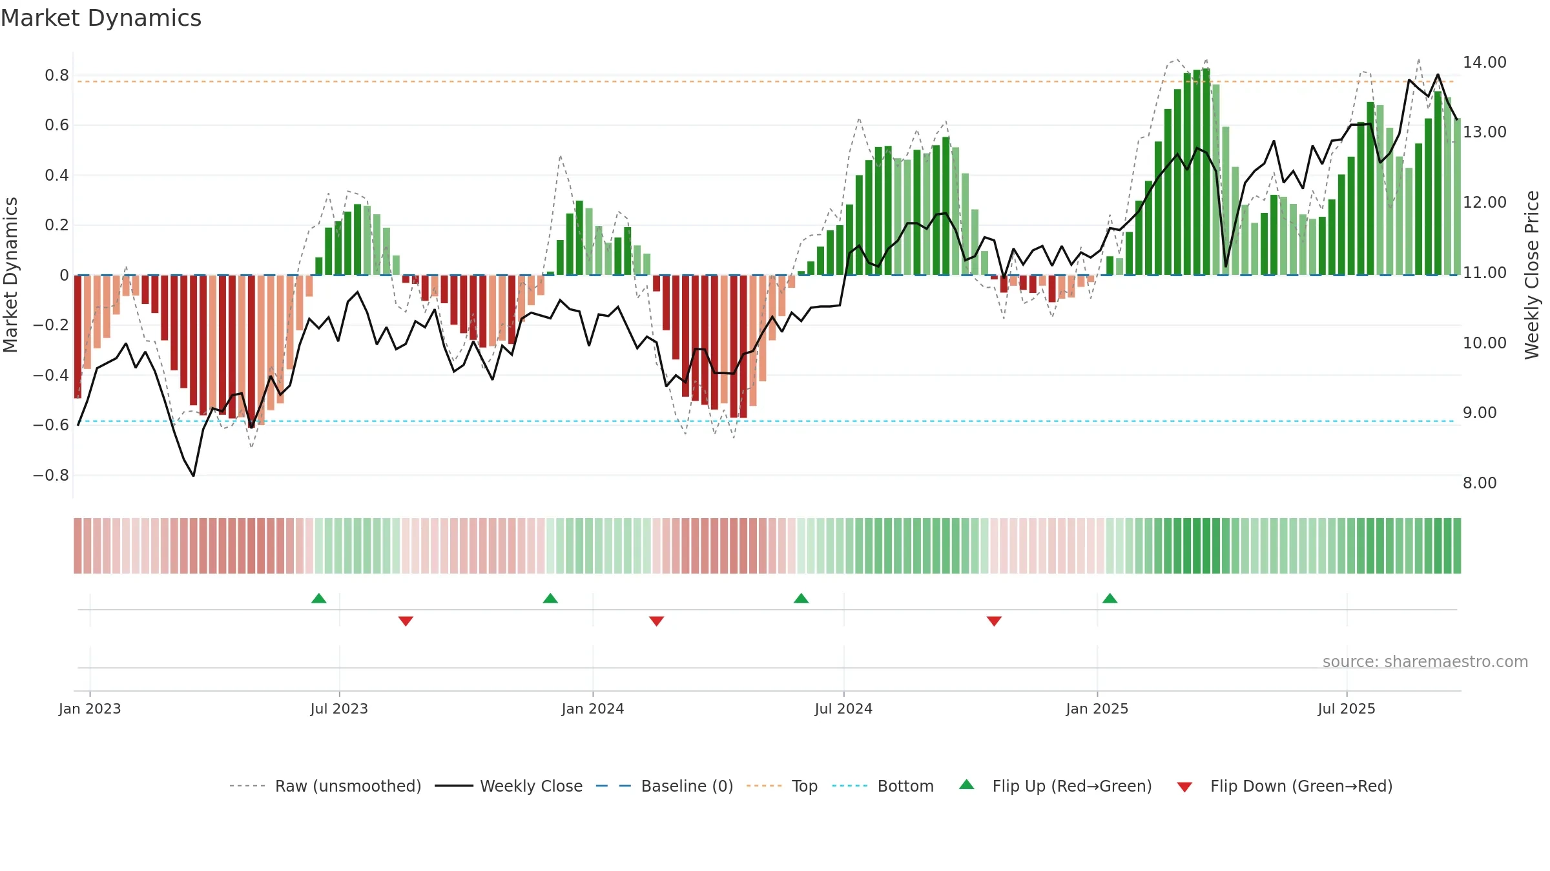The image size is (1550, 871).
Task: Click the Jul 2023 axis label
Action: pyautogui.click(x=339, y=708)
